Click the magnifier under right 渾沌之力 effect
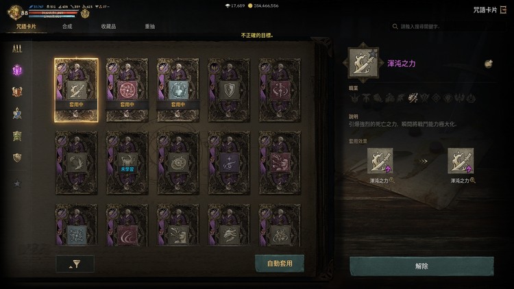 click(472, 180)
